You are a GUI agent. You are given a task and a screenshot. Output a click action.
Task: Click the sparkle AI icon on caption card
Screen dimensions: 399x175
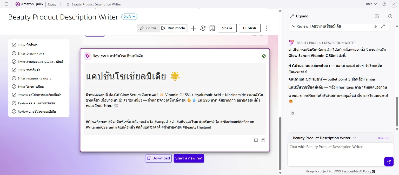pos(88,56)
